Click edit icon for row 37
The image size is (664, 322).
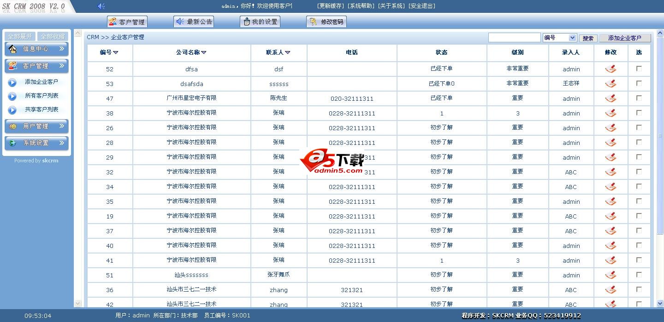pyautogui.click(x=611, y=231)
